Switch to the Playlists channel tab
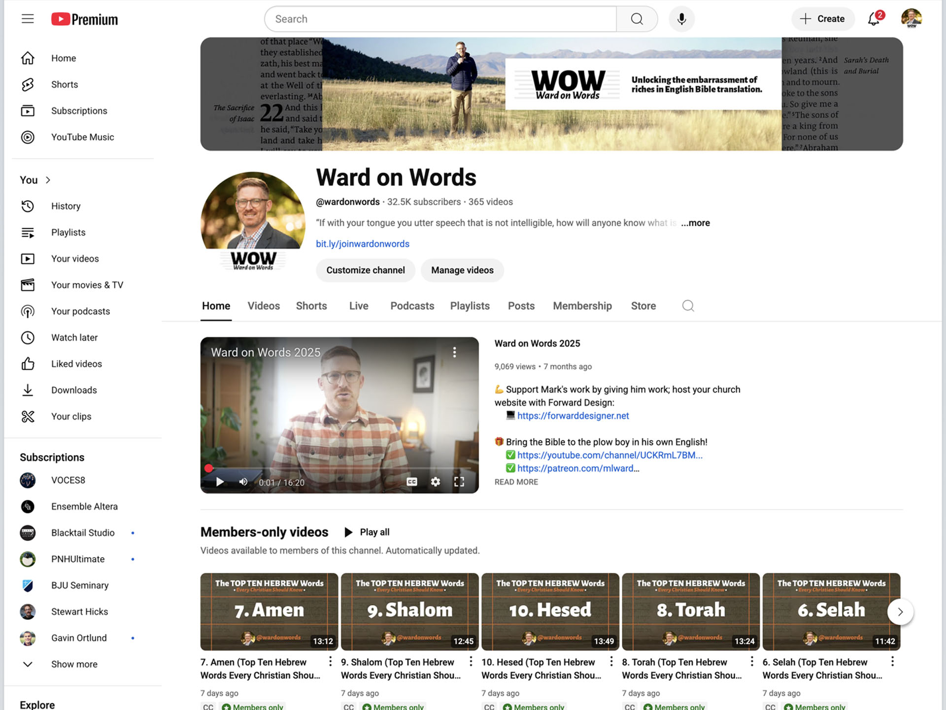This screenshot has height=710, width=946. tap(470, 306)
